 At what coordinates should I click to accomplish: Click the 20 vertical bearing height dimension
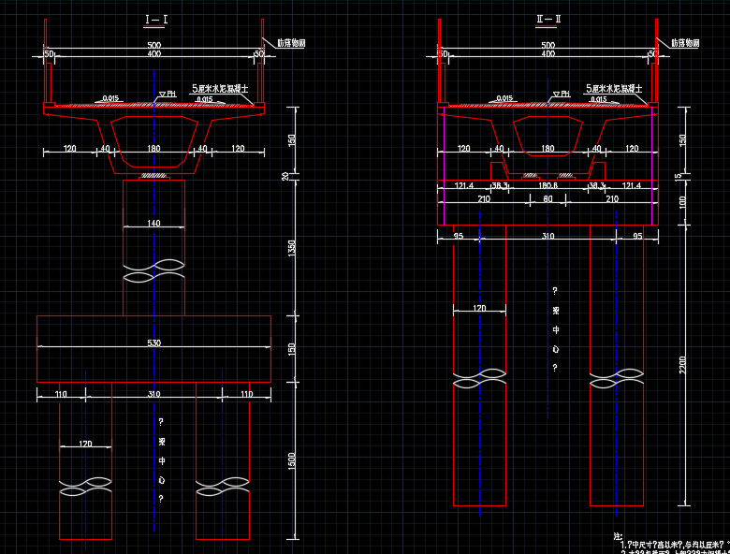pos(285,177)
